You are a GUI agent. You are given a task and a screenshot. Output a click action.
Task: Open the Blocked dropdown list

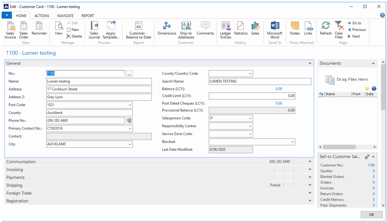click(292, 142)
